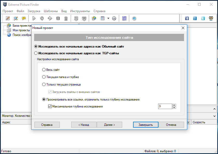The width and height of the screenshot is (218, 154).
Task: Cancel dialog with Отмена button
Action: coord(171,125)
